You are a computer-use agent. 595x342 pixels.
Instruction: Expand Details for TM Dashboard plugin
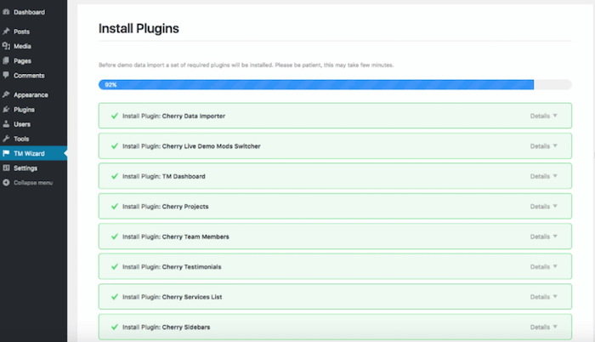[x=543, y=176]
